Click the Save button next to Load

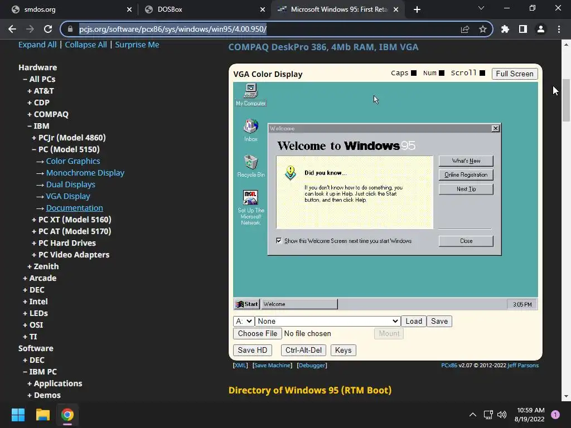pos(439,321)
